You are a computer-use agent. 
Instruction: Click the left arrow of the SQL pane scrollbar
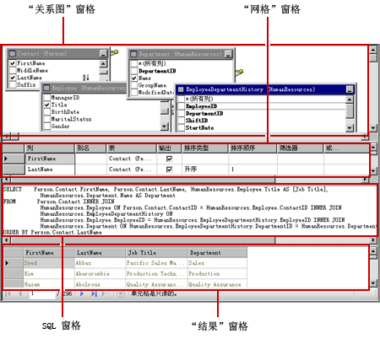[x=7, y=240]
